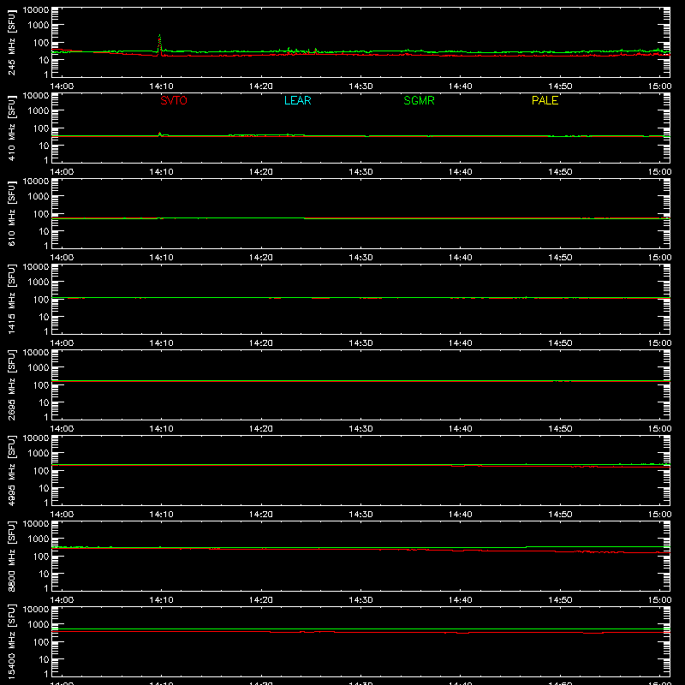Screen dimensions: 685x685
Task: Click 14:20 tick label under 610 MHz panel
Action: pyautogui.click(x=261, y=258)
